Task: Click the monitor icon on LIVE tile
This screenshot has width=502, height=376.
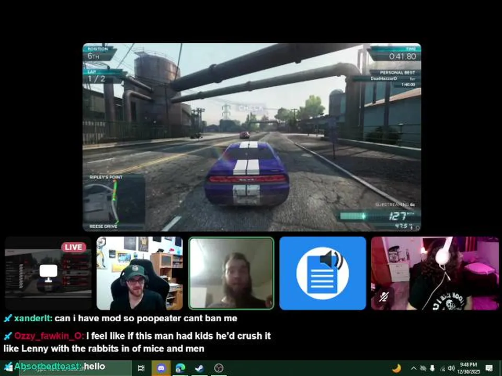Action: [48, 273]
